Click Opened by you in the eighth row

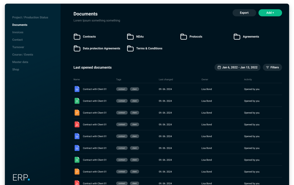(x=252, y=172)
